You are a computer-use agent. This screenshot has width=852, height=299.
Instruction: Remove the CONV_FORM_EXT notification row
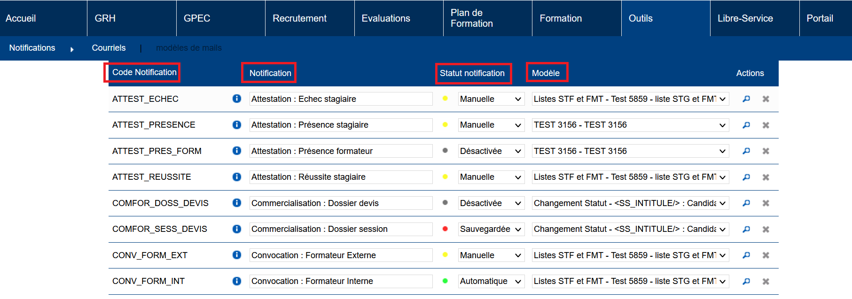click(x=766, y=255)
